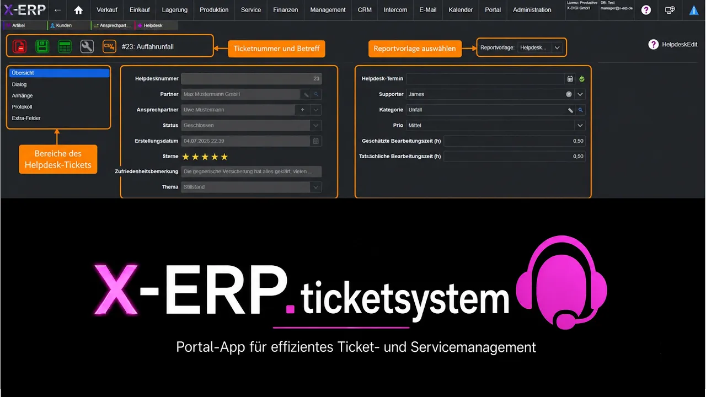Expand the Status dropdown arrow
This screenshot has width=706, height=397.
[x=316, y=125]
